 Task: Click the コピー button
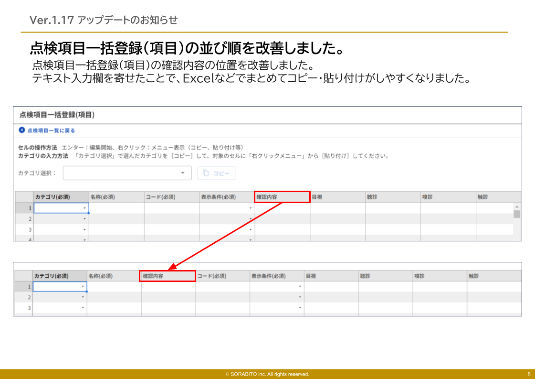pyautogui.click(x=217, y=173)
